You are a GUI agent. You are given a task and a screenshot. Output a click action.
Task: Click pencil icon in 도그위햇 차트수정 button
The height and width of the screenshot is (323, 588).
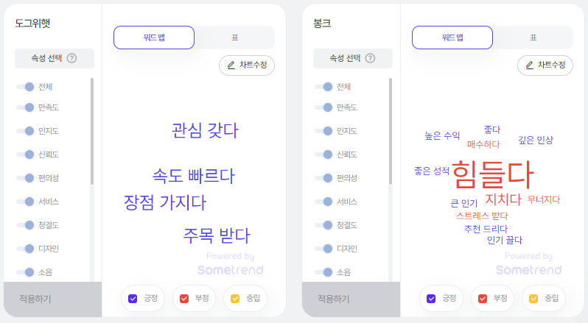[231, 65]
